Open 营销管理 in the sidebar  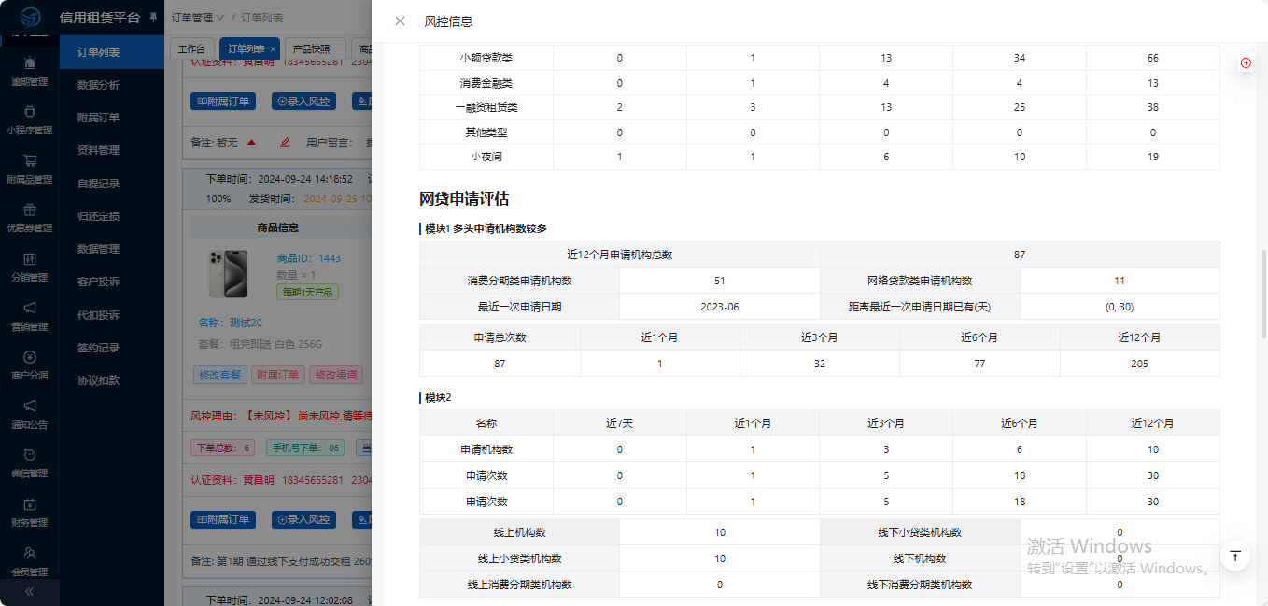point(29,316)
